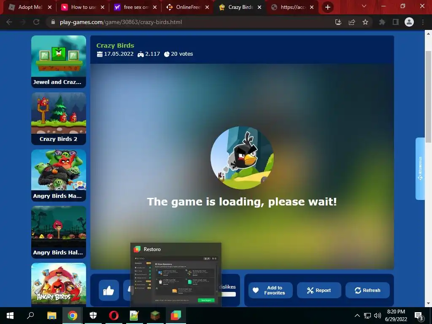Close the How to use tab
This screenshot has width=432, height=324.
(103, 8)
